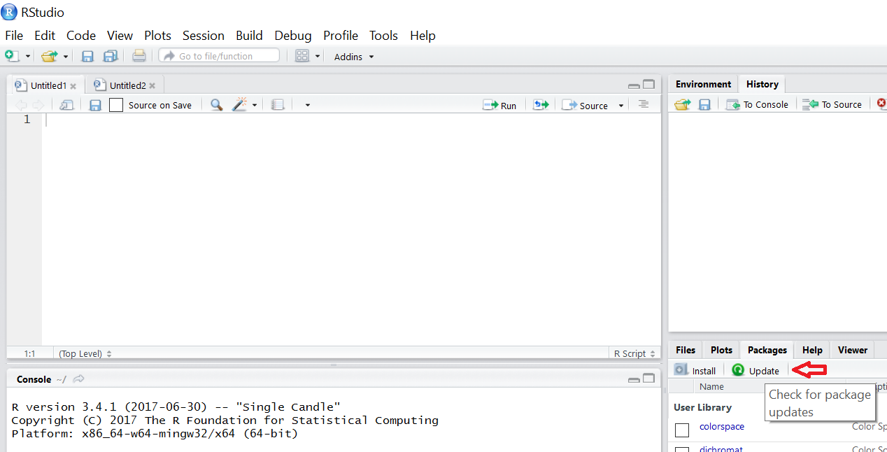This screenshot has width=887, height=452.
Task: Run the current line with the Run button
Action: [x=499, y=104]
